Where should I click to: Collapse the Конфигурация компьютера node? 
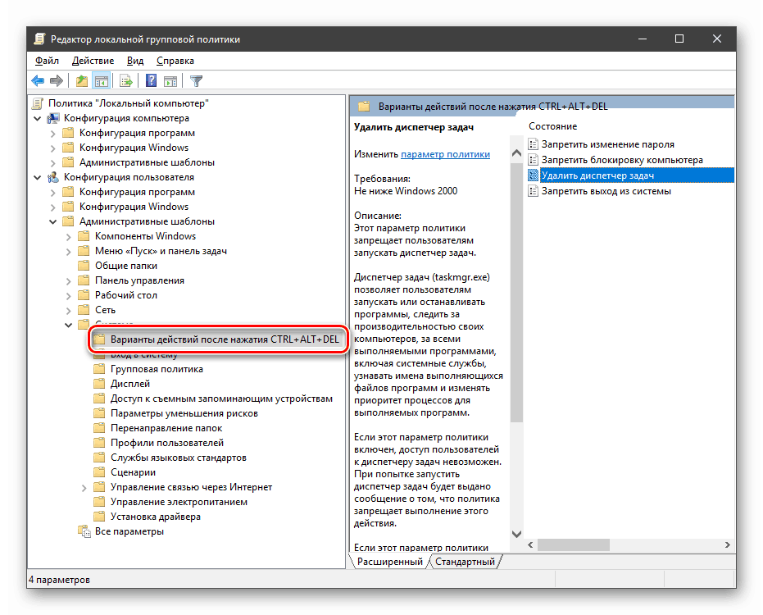click(x=38, y=118)
